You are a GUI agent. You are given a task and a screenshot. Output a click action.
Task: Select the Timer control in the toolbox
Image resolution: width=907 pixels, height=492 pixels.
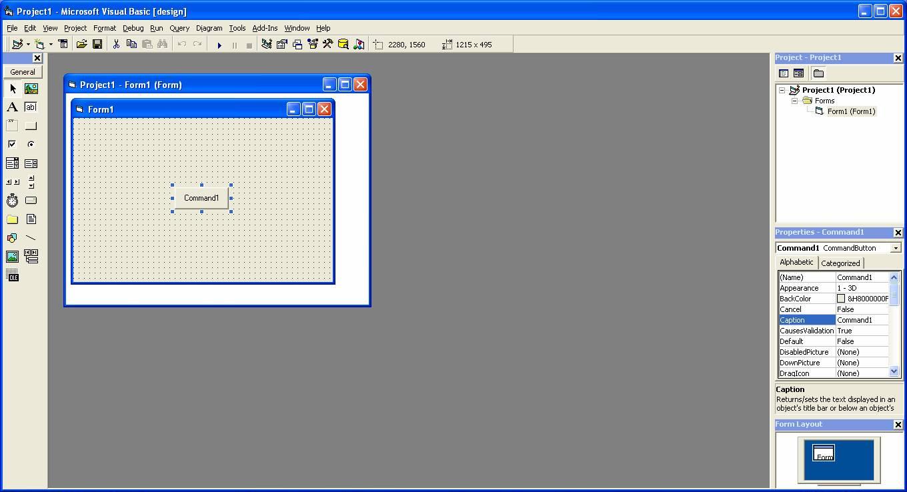12,200
